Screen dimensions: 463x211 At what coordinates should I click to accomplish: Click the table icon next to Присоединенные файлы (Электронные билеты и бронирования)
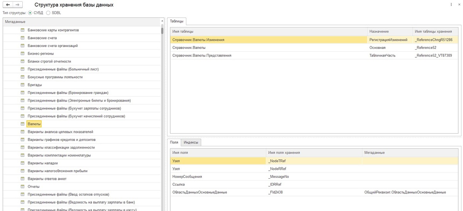22,100
